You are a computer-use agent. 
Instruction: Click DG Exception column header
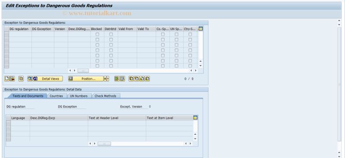click(x=43, y=29)
